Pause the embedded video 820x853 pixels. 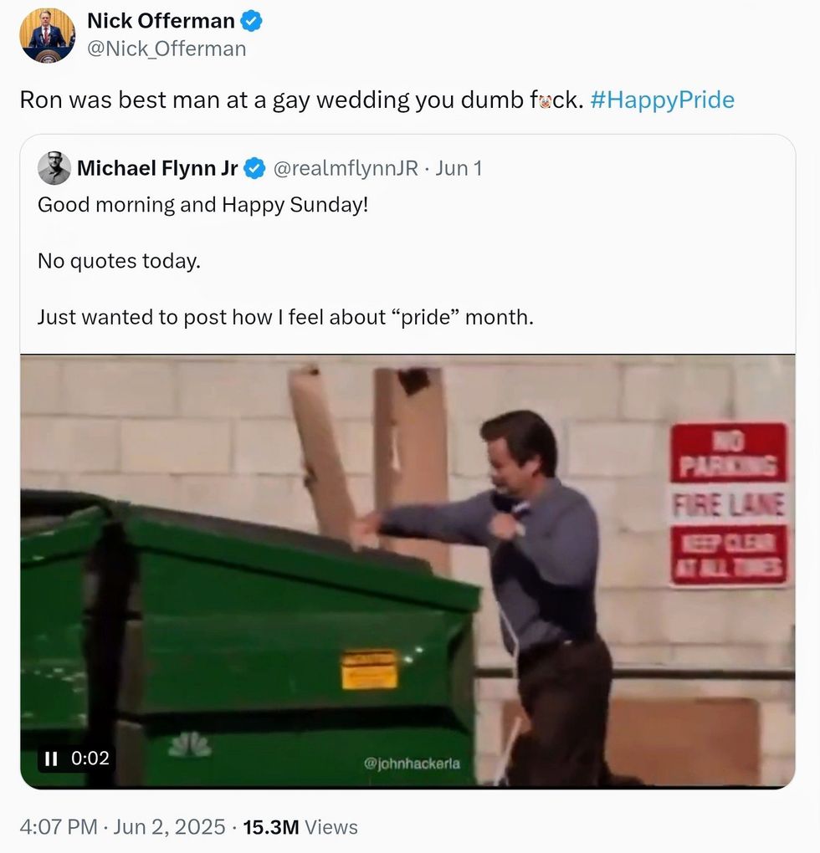point(51,759)
